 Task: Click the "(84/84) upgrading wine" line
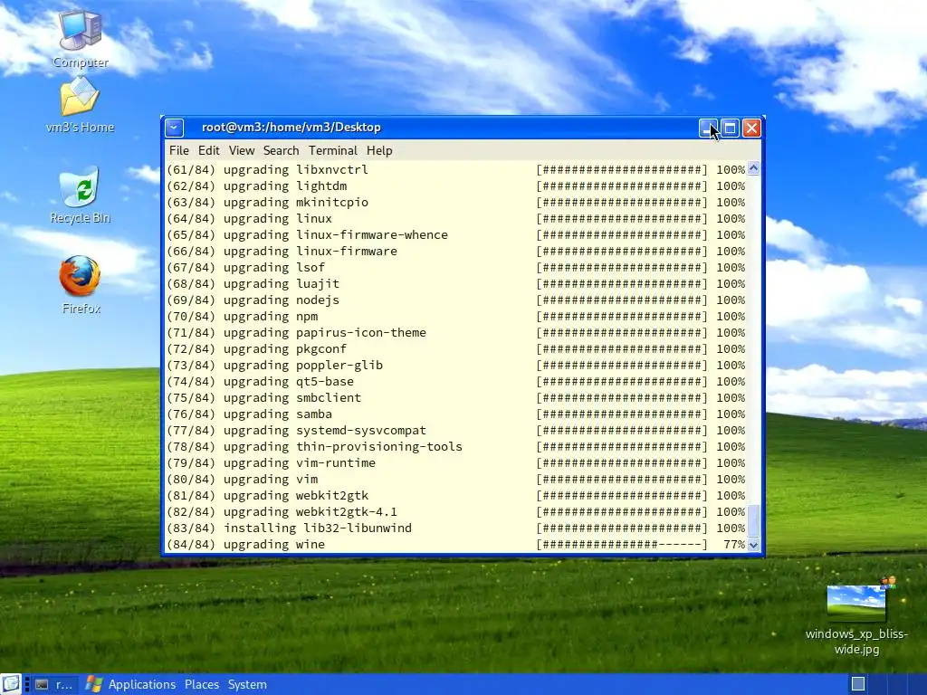(456, 544)
